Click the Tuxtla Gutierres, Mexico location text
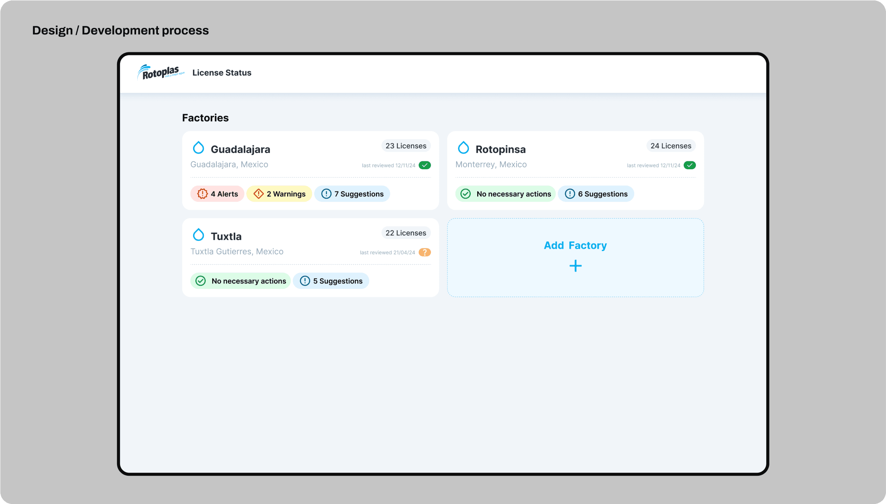The height and width of the screenshot is (504, 886). point(237,251)
